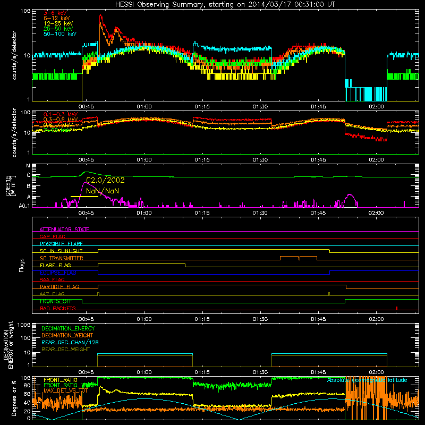Image resolution: width=425 pixels, height=425 pixels.
Task: Select the yellow FRONT_RATIO legend entry
Action: coord(61,380)
